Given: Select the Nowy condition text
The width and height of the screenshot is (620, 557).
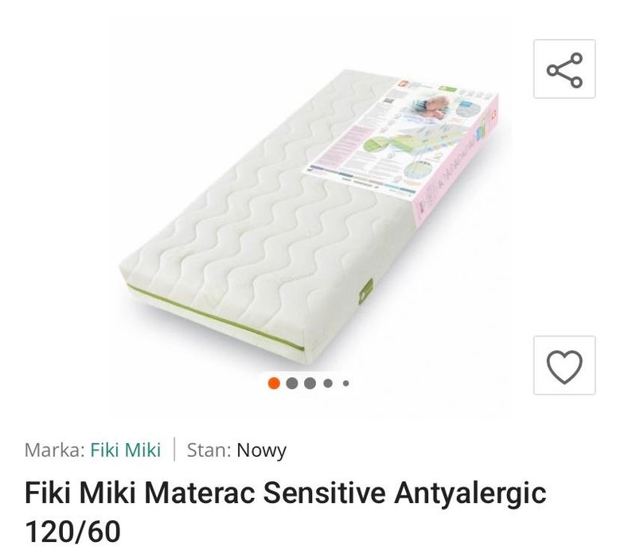Looking at the screenshot, I should [x=261, y=450].
